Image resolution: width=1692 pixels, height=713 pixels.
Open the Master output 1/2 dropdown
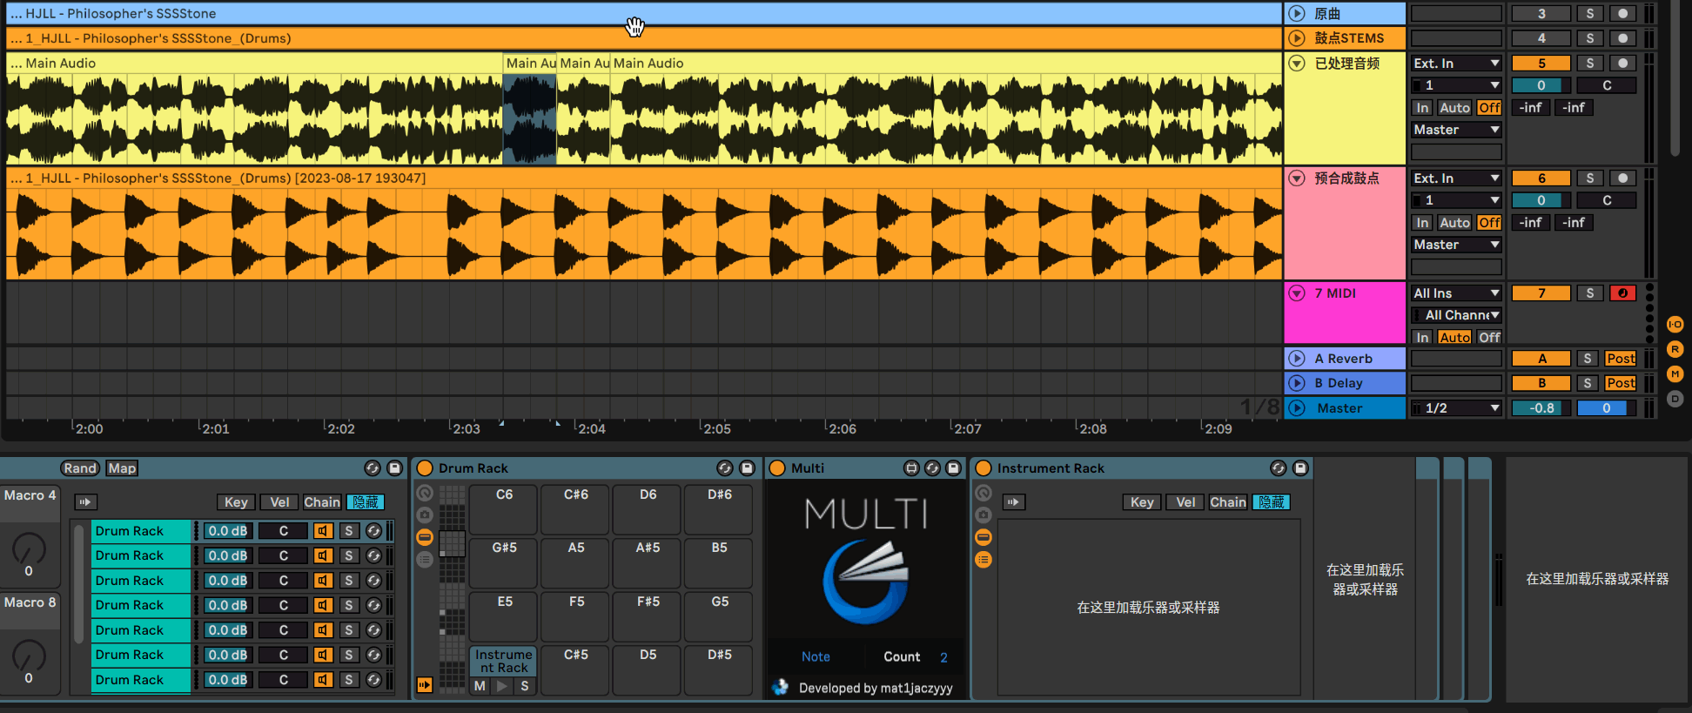1456,408
